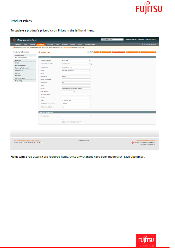
Task: Select Orders in the sidebar
Action: click(x=25, y=63)
